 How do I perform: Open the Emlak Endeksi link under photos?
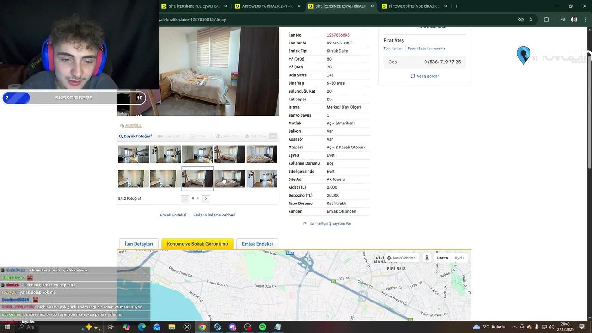(x=173, y=215)
